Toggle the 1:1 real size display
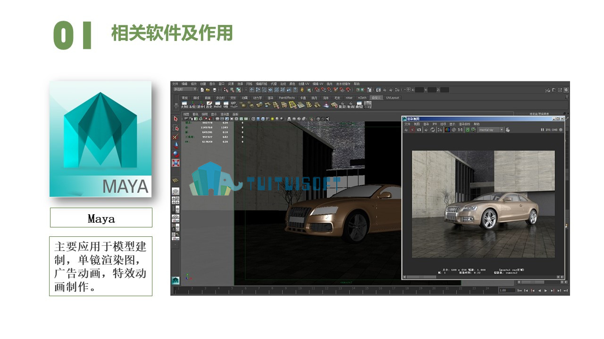 [x=460, y=129]
